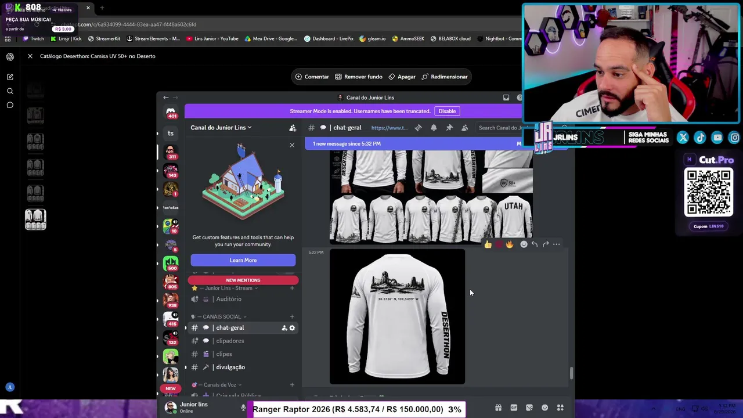743x418 pixels.
Task: Open the green server with 500 badge
Action: [171, 264]
